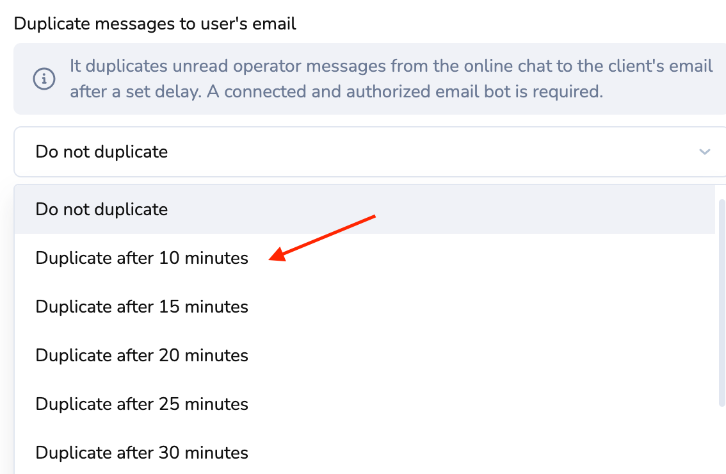This screenshot has height=474, width=726.
Task: Click empty space right of '20 minutes' option row
Action: coord(480,355)
